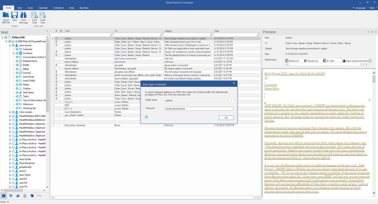The height and width of the screenshot is (204, 378).
Task: Check the Sam Taylor mailbox checkbox
Action: coord(14,175)
